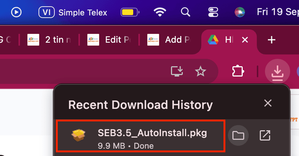Click the Downloads icon in the toolbar

click(277, 71)
